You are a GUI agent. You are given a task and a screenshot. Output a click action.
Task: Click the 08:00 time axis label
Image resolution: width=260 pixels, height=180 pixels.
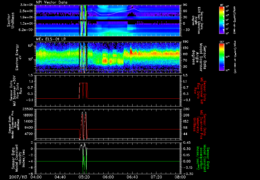180,177
